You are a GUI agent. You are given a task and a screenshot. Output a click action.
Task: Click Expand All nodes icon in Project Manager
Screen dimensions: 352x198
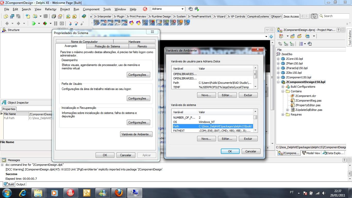point(286,44)
